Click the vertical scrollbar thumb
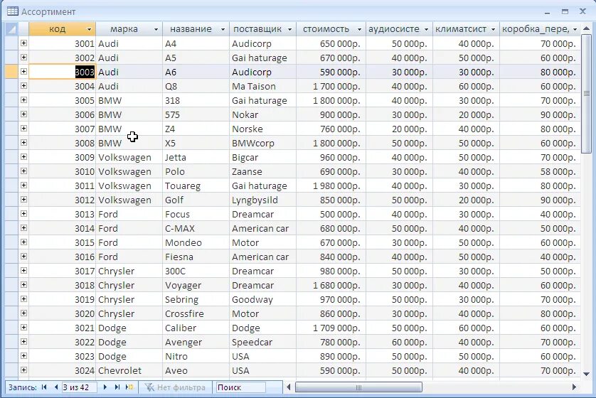 click(586, 95)
